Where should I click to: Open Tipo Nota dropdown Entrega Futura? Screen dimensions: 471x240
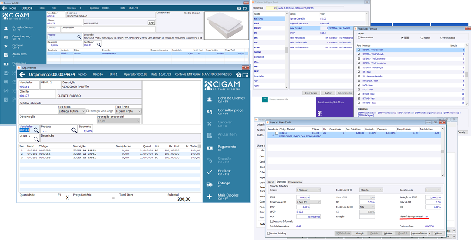click(x=71, y=111)
